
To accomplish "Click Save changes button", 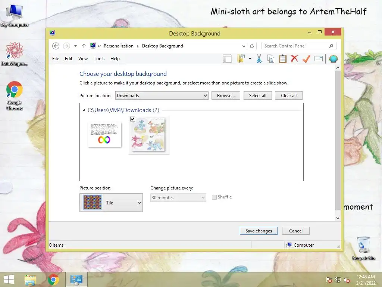I will (259, 231).
